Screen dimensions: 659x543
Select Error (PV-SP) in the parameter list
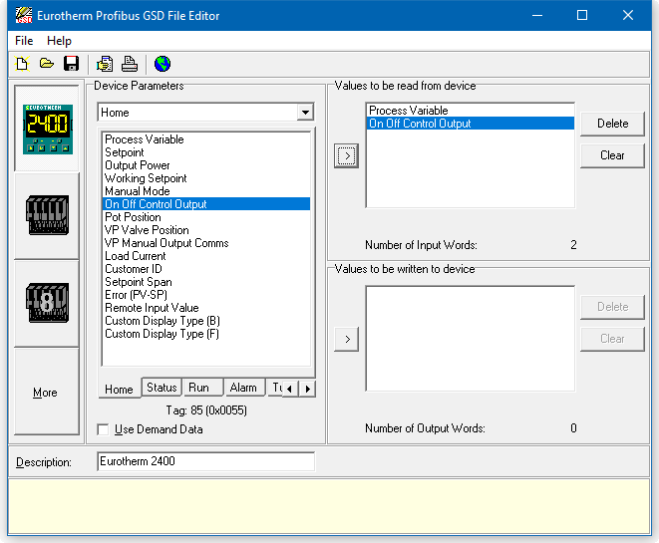[x=206, y=295]
